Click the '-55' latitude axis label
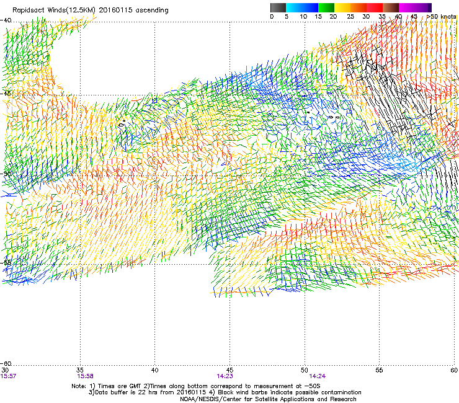 pyautogui.click(x=6, y=262)
